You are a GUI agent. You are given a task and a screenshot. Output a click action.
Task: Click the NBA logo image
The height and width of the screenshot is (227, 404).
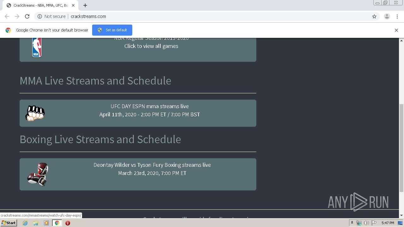pos(37,48)
